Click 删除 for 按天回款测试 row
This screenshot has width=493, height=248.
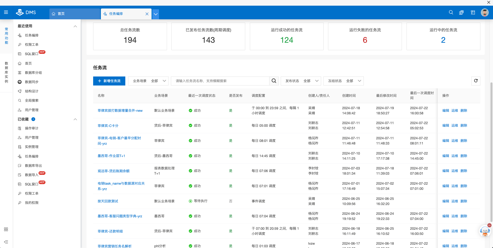click(464, 201)
